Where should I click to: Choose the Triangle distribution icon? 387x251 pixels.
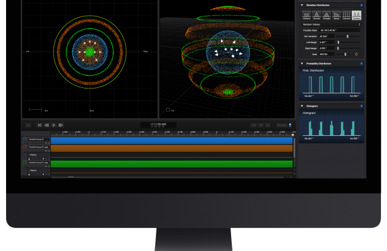(x=326, y=15)
